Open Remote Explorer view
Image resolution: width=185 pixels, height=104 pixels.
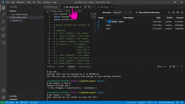[3, 42]
